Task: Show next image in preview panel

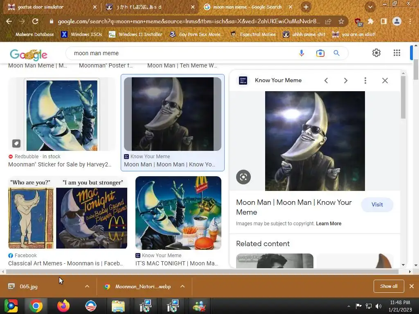Action: (x=345, y=81)
